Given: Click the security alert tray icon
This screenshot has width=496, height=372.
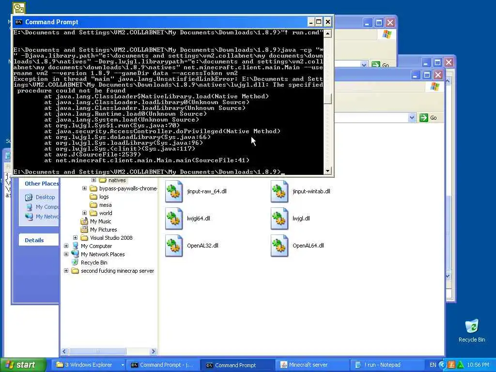Looking at the screenshot, I should pyautogui.click(x=451, y=365).
